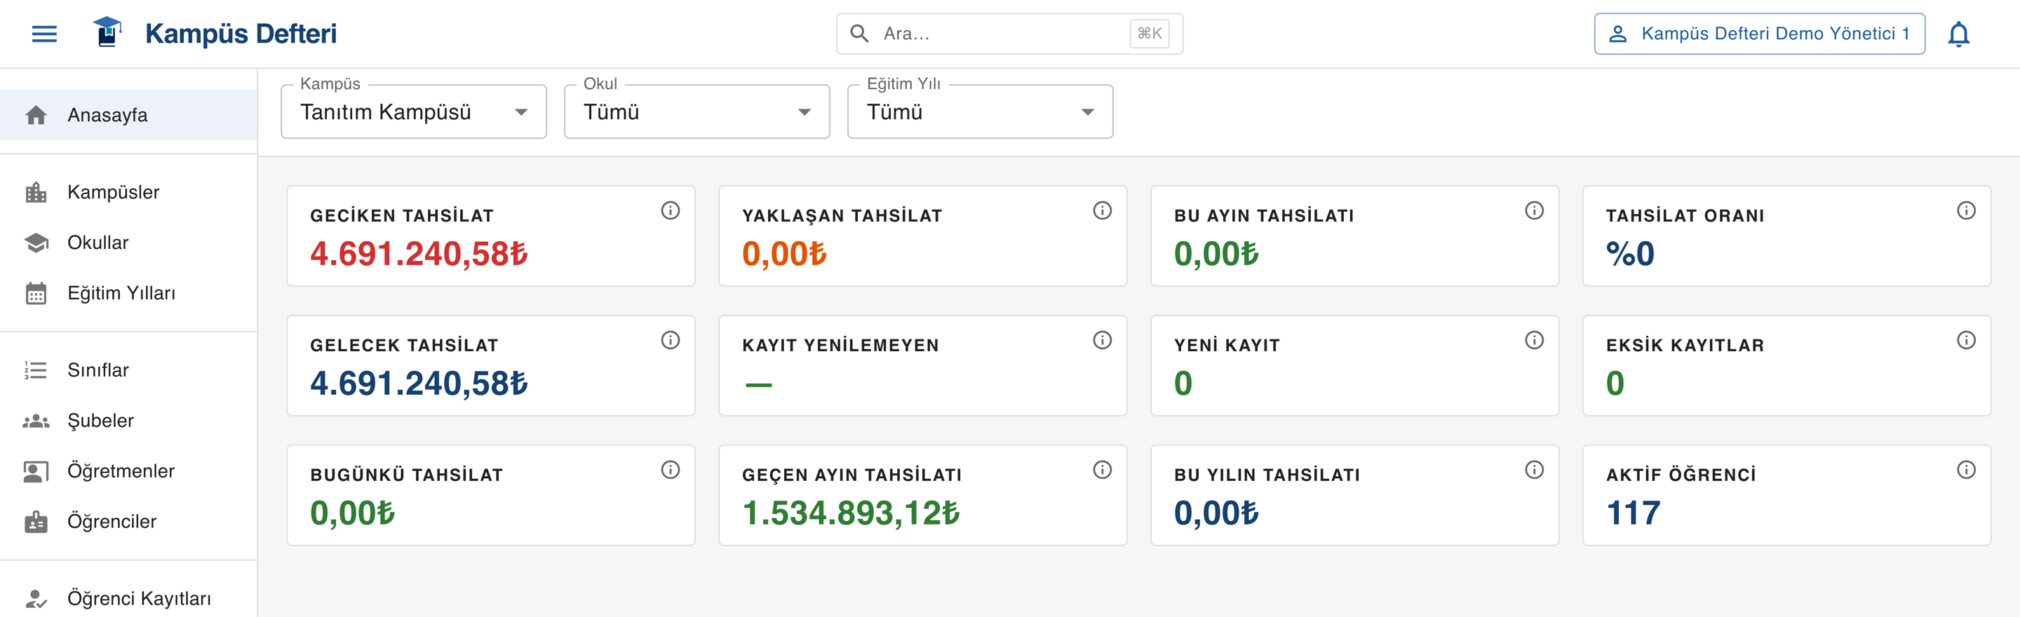Click the Kayıt Yenilemeyen dash value
The image size is (2020, 617).
[x=758, y=384]
